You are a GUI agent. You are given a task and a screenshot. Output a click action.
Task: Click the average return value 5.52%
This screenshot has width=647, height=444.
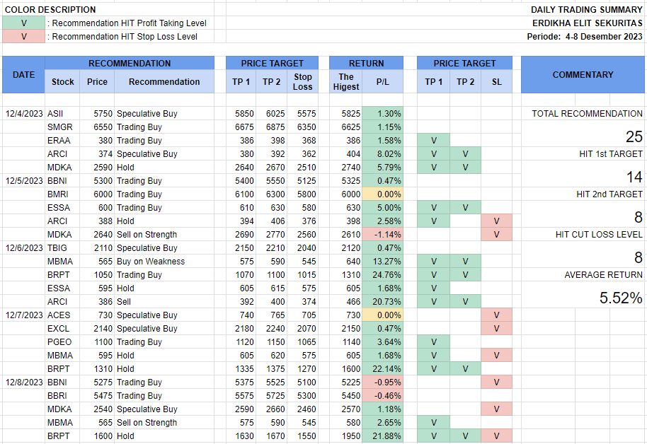pos(620,298)
